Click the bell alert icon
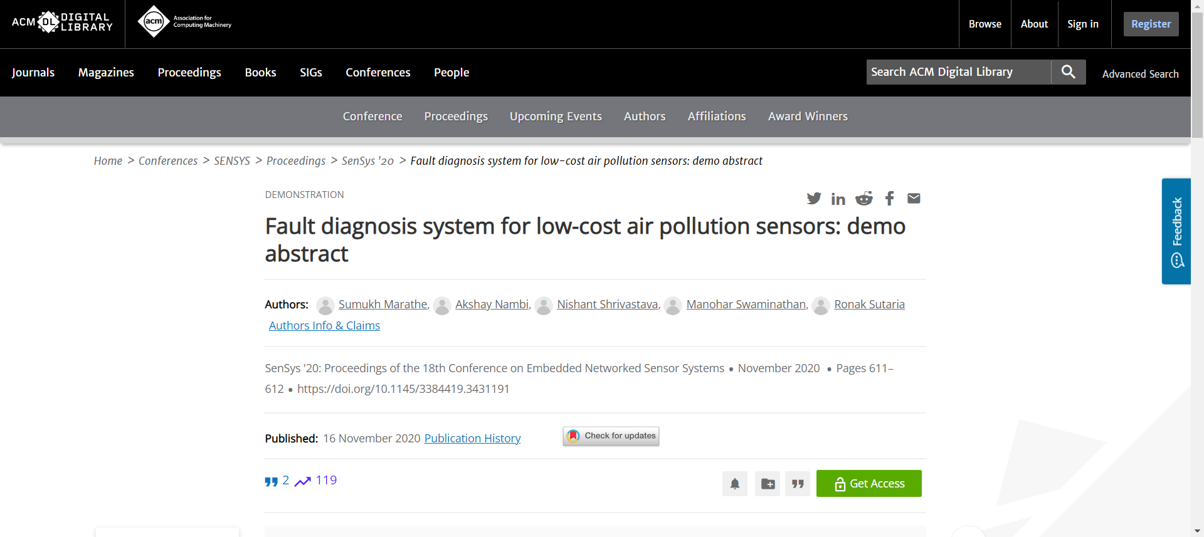The height and width of the screenshot is (537, 1204). pos(734,484)
